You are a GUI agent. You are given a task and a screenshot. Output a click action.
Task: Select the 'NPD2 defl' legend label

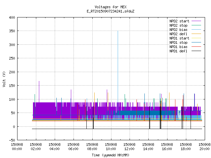pyautogui.click(x=178, y=34)
